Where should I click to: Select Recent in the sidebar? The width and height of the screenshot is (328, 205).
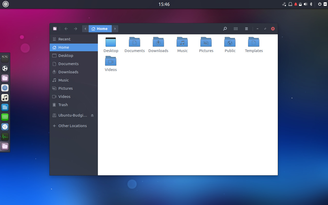[x=64, y=39]
